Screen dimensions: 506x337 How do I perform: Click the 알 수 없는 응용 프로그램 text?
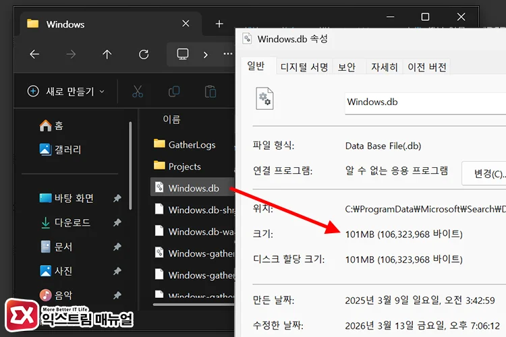click(396, 171)
